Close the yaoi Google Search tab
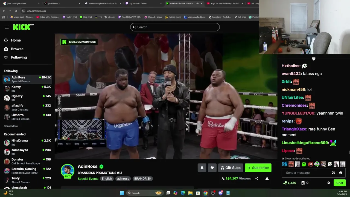Screen dimensions: 350x197 point(39,4)
